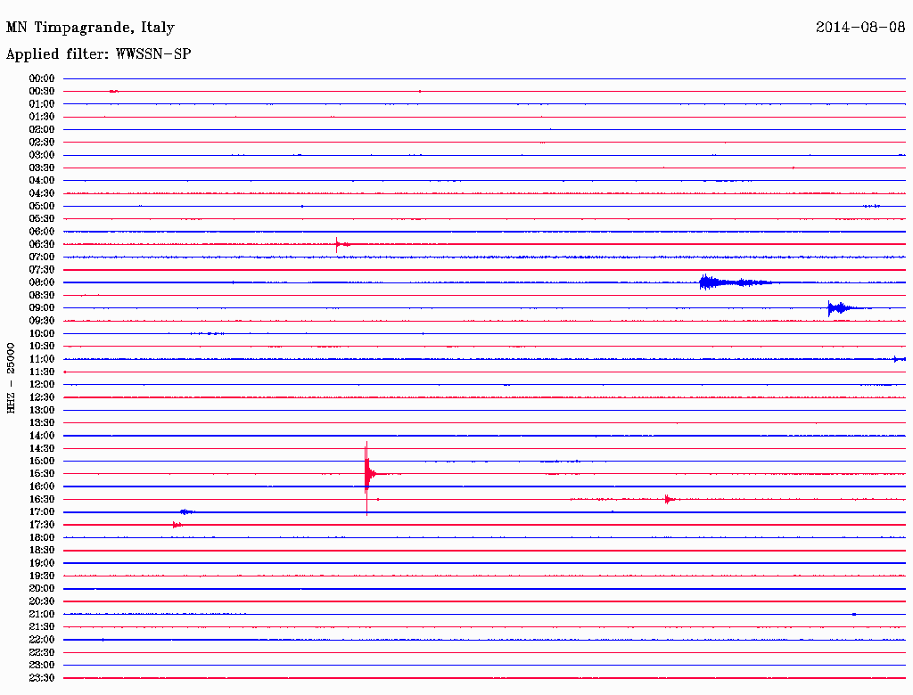
Task: Click the red spike on the 06:30 trace
Action: (341, 244)
